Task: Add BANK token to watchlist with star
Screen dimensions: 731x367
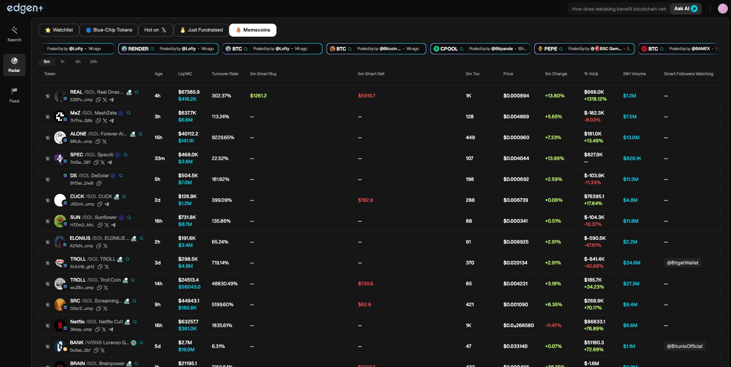Action: pos(48,347)
